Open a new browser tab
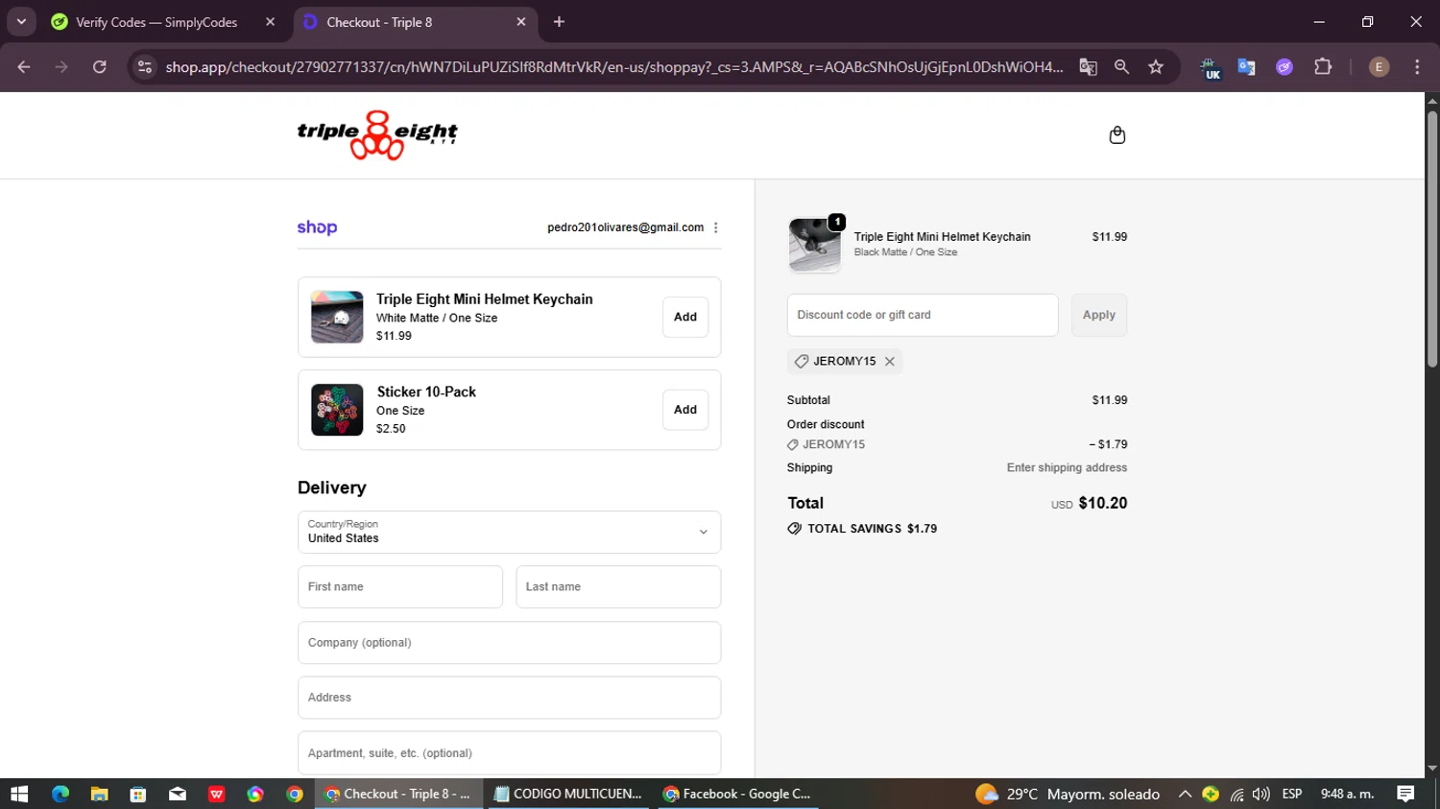 pos(559,22)
